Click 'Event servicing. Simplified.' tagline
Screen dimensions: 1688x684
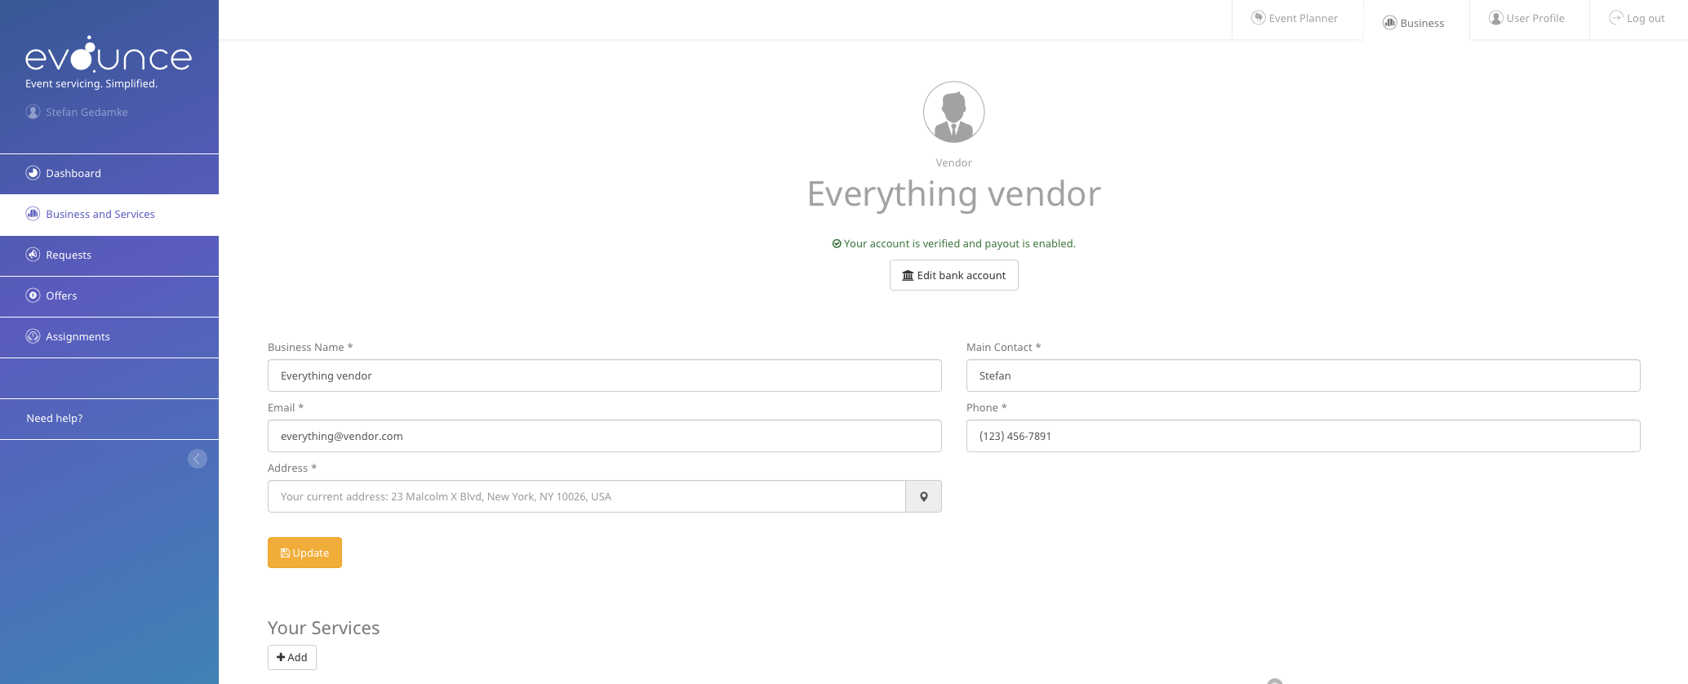pyautogui.click(x=91, y=83)
